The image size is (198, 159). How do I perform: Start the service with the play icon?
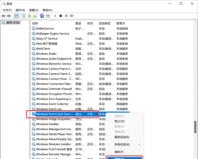tap(55, 16)
